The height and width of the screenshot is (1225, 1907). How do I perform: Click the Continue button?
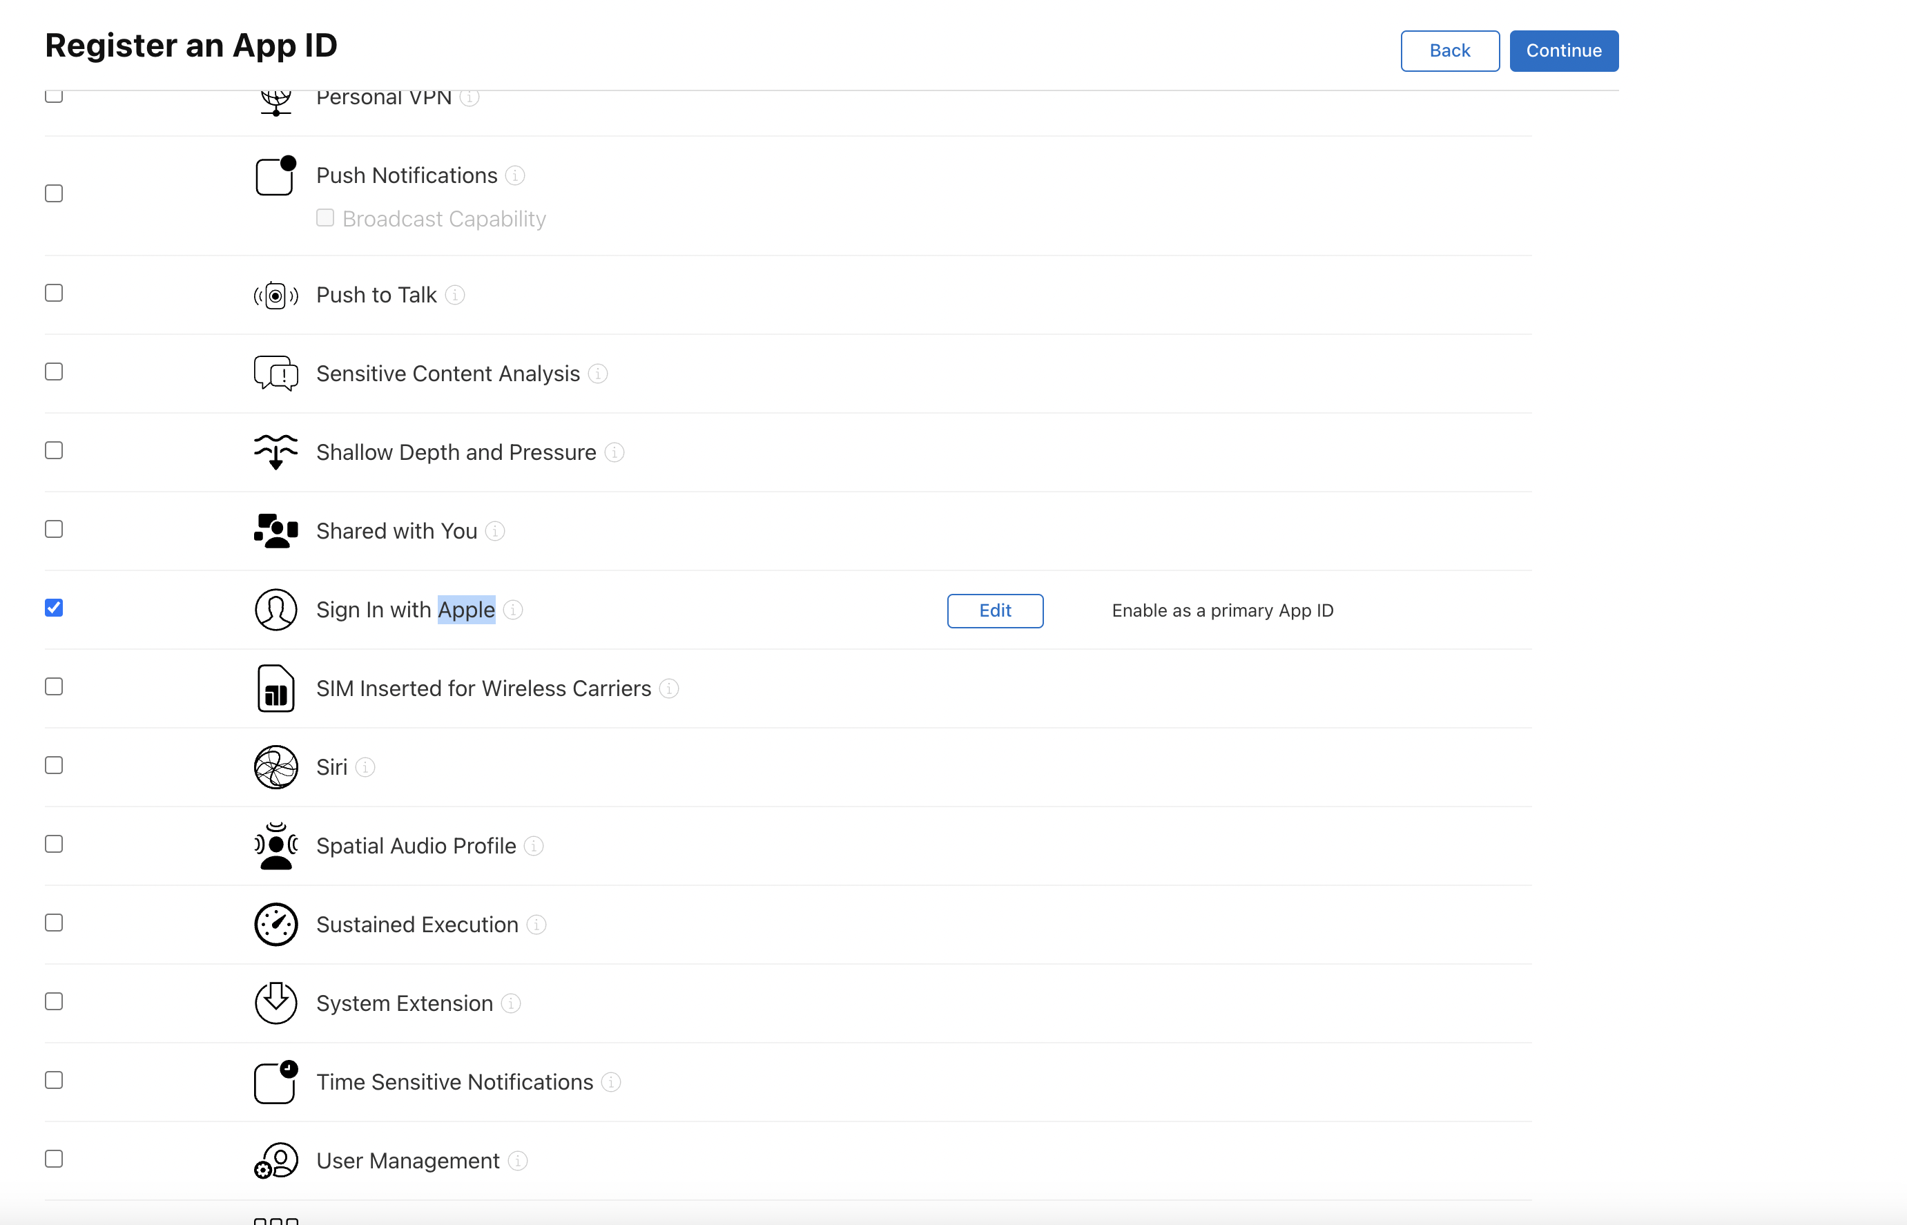1562,50
